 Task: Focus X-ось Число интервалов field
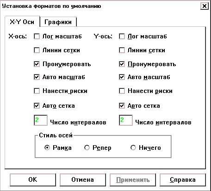click(x=41, y=120)
